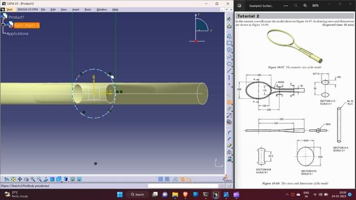
Task: Select the Circle sketch tool
Action: [x=229, y=50]
